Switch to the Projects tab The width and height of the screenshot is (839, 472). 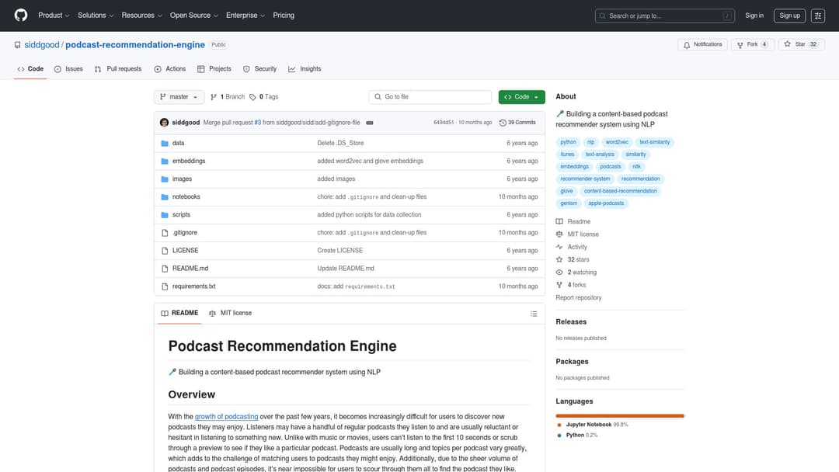214,69
